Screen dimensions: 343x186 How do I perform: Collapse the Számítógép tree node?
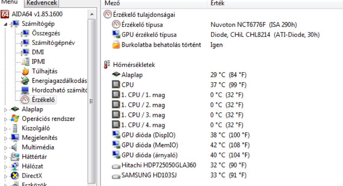coord(6,24)
